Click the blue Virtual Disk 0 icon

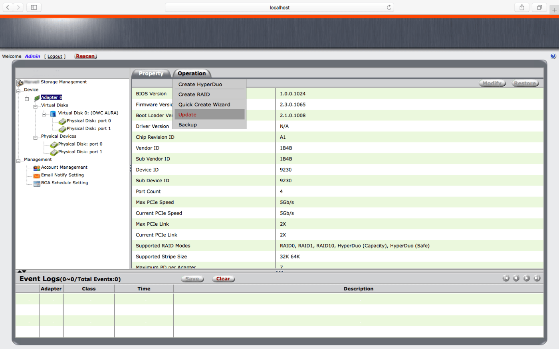tap(53, 114)
